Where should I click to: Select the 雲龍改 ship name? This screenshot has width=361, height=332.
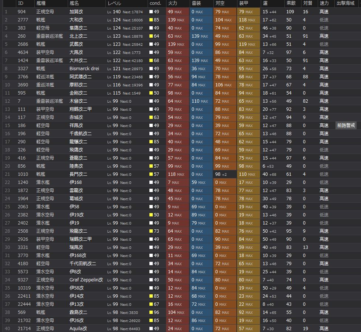point(76,190)
